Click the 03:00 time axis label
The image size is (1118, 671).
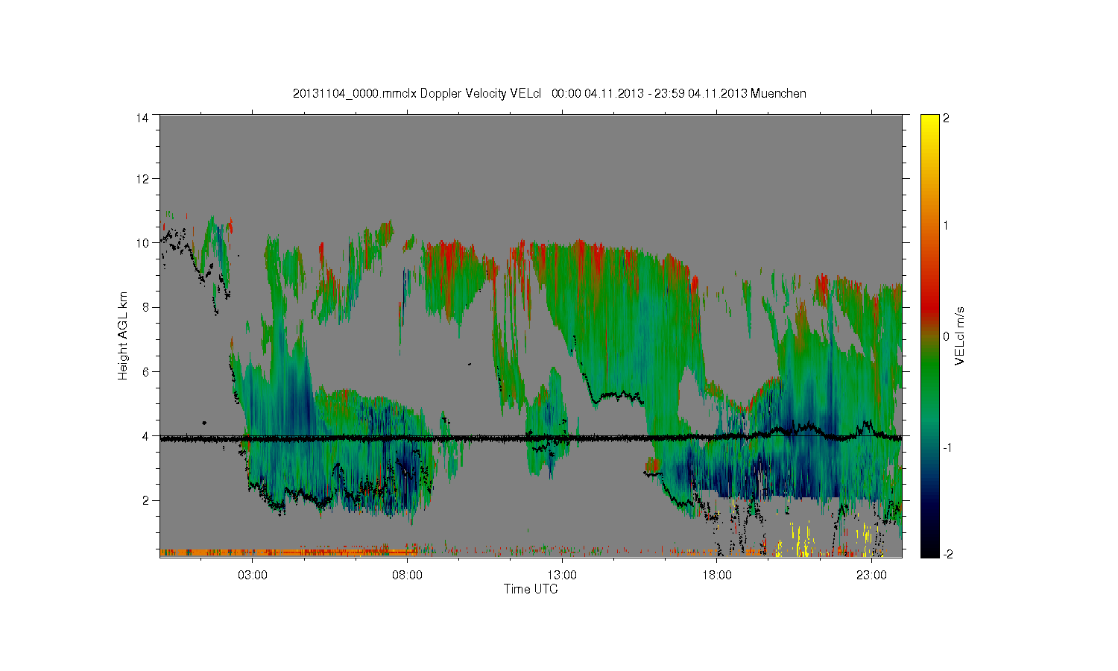click(x=253, y=576)
